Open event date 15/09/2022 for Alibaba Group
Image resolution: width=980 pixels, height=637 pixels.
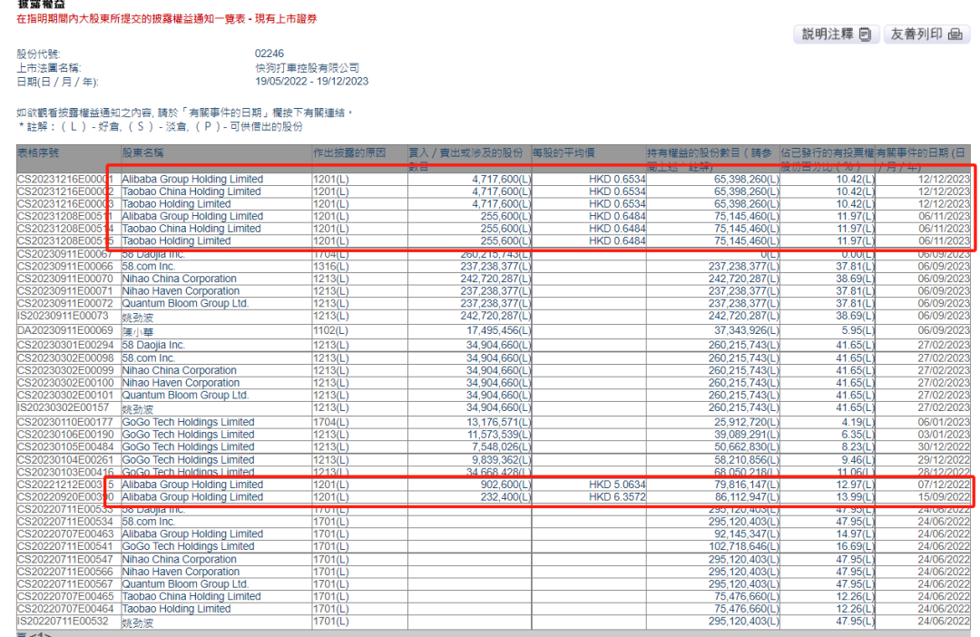[944, 497]
